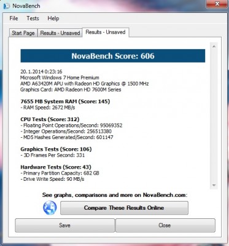The height and width of the screenshot is (246, 229).
Task: Click the NovaBench app icon in title bar
Action: point(6,6)
